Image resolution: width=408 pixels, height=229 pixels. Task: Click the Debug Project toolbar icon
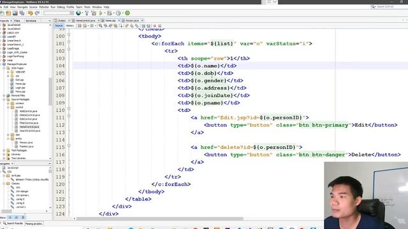click(109, 13)
